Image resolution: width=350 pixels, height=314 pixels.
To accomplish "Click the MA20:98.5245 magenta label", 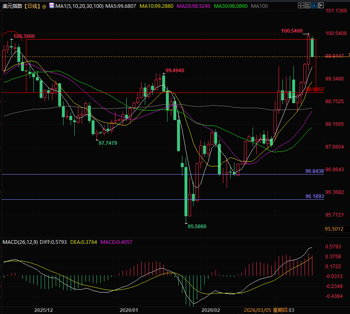I will 193,6.
